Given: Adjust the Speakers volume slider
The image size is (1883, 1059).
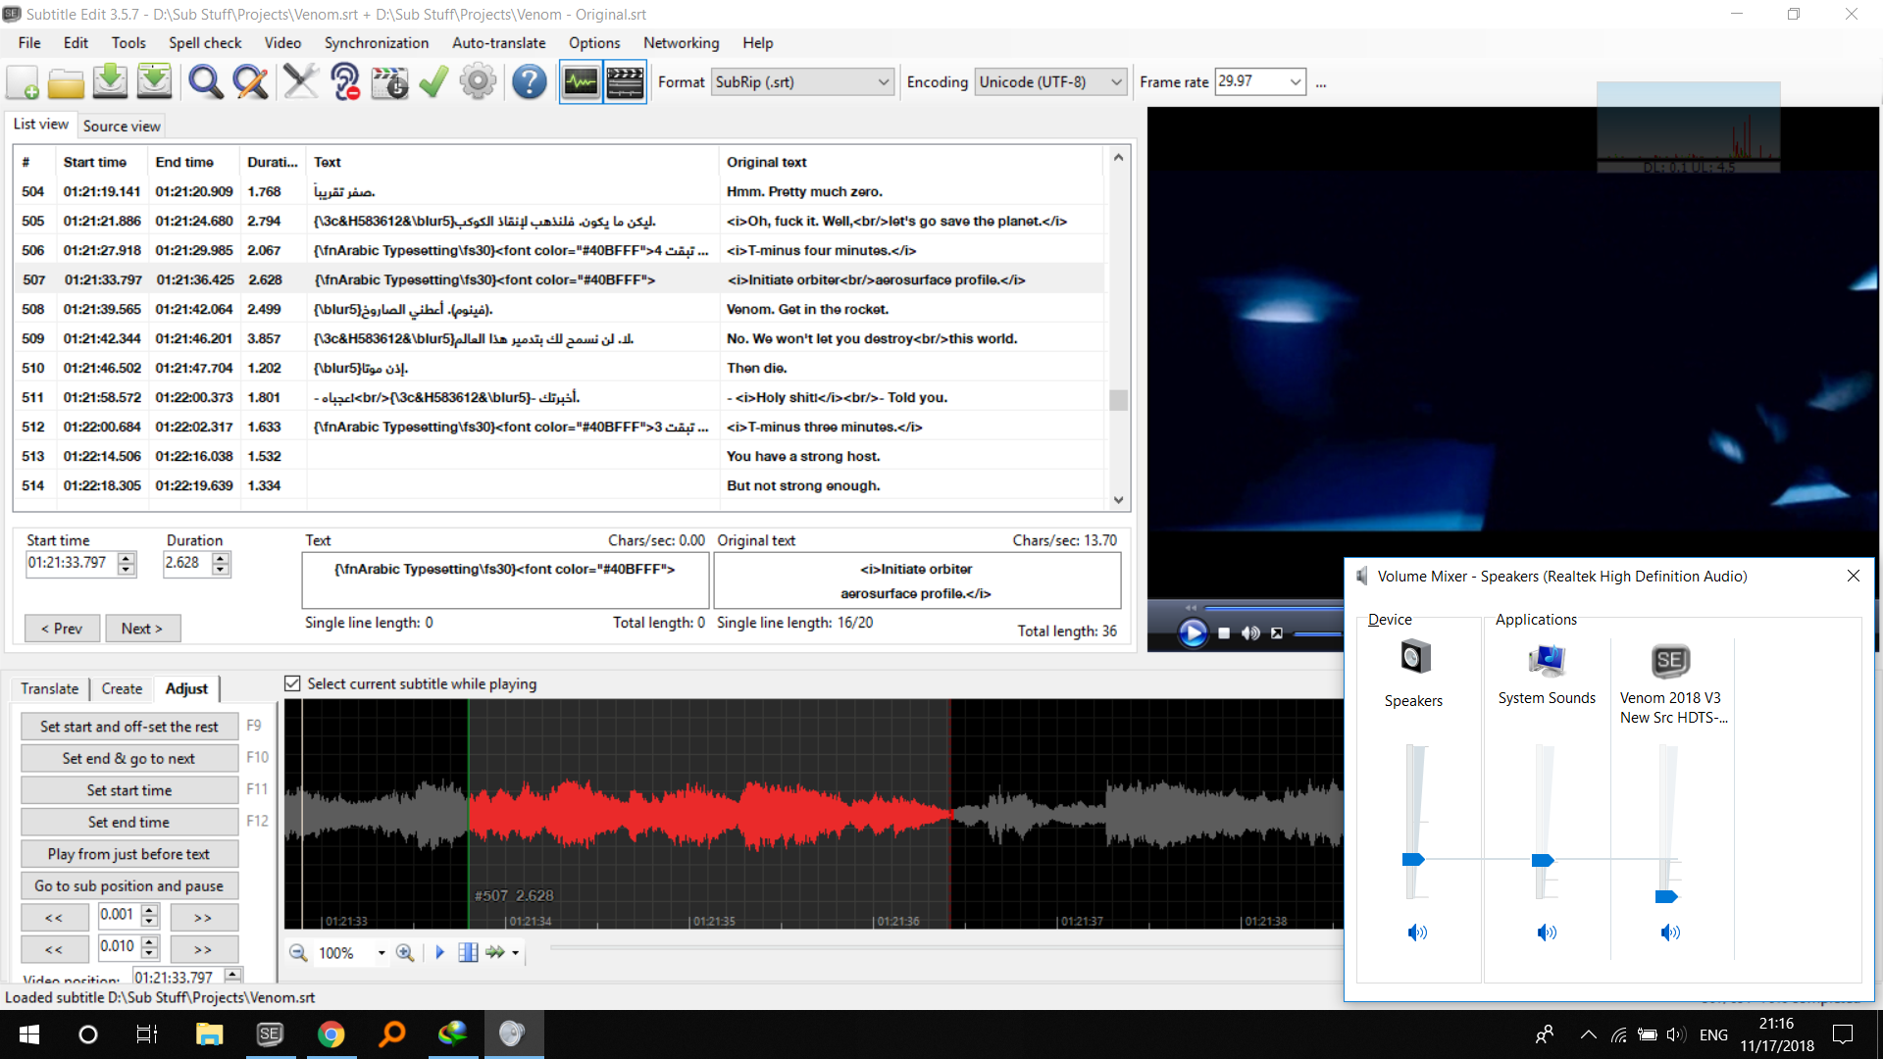Looking at the screenshot, I should click(1414, 859).
